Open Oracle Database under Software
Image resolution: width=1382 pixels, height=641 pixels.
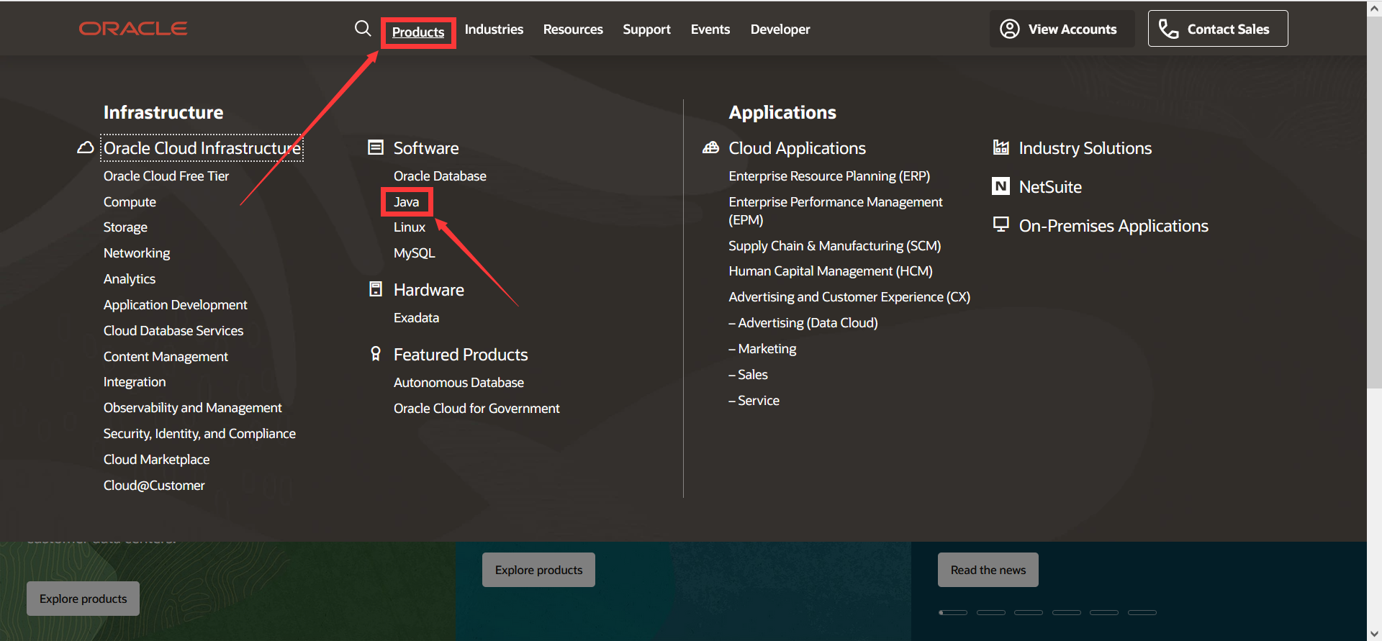pyautogui.click(x=440, y=176)
